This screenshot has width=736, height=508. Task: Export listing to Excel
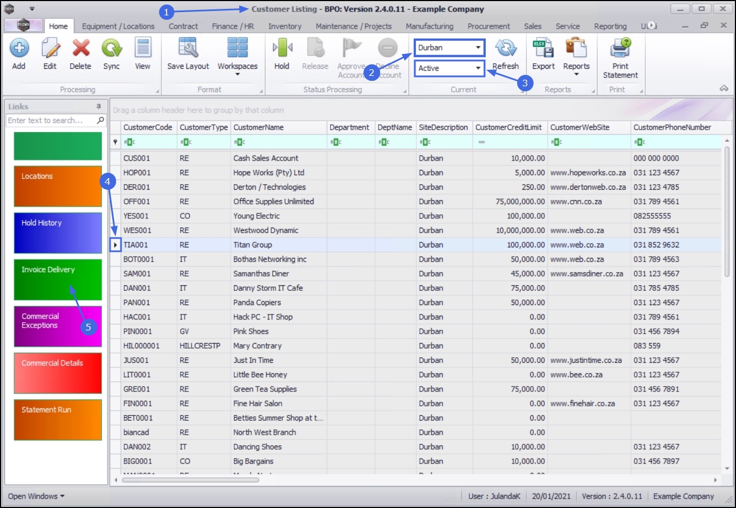(543, 49)
